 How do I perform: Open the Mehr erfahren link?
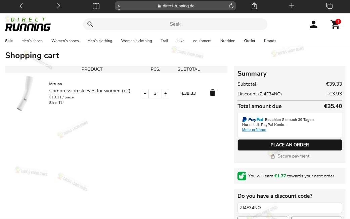click(x=254, y=130)
